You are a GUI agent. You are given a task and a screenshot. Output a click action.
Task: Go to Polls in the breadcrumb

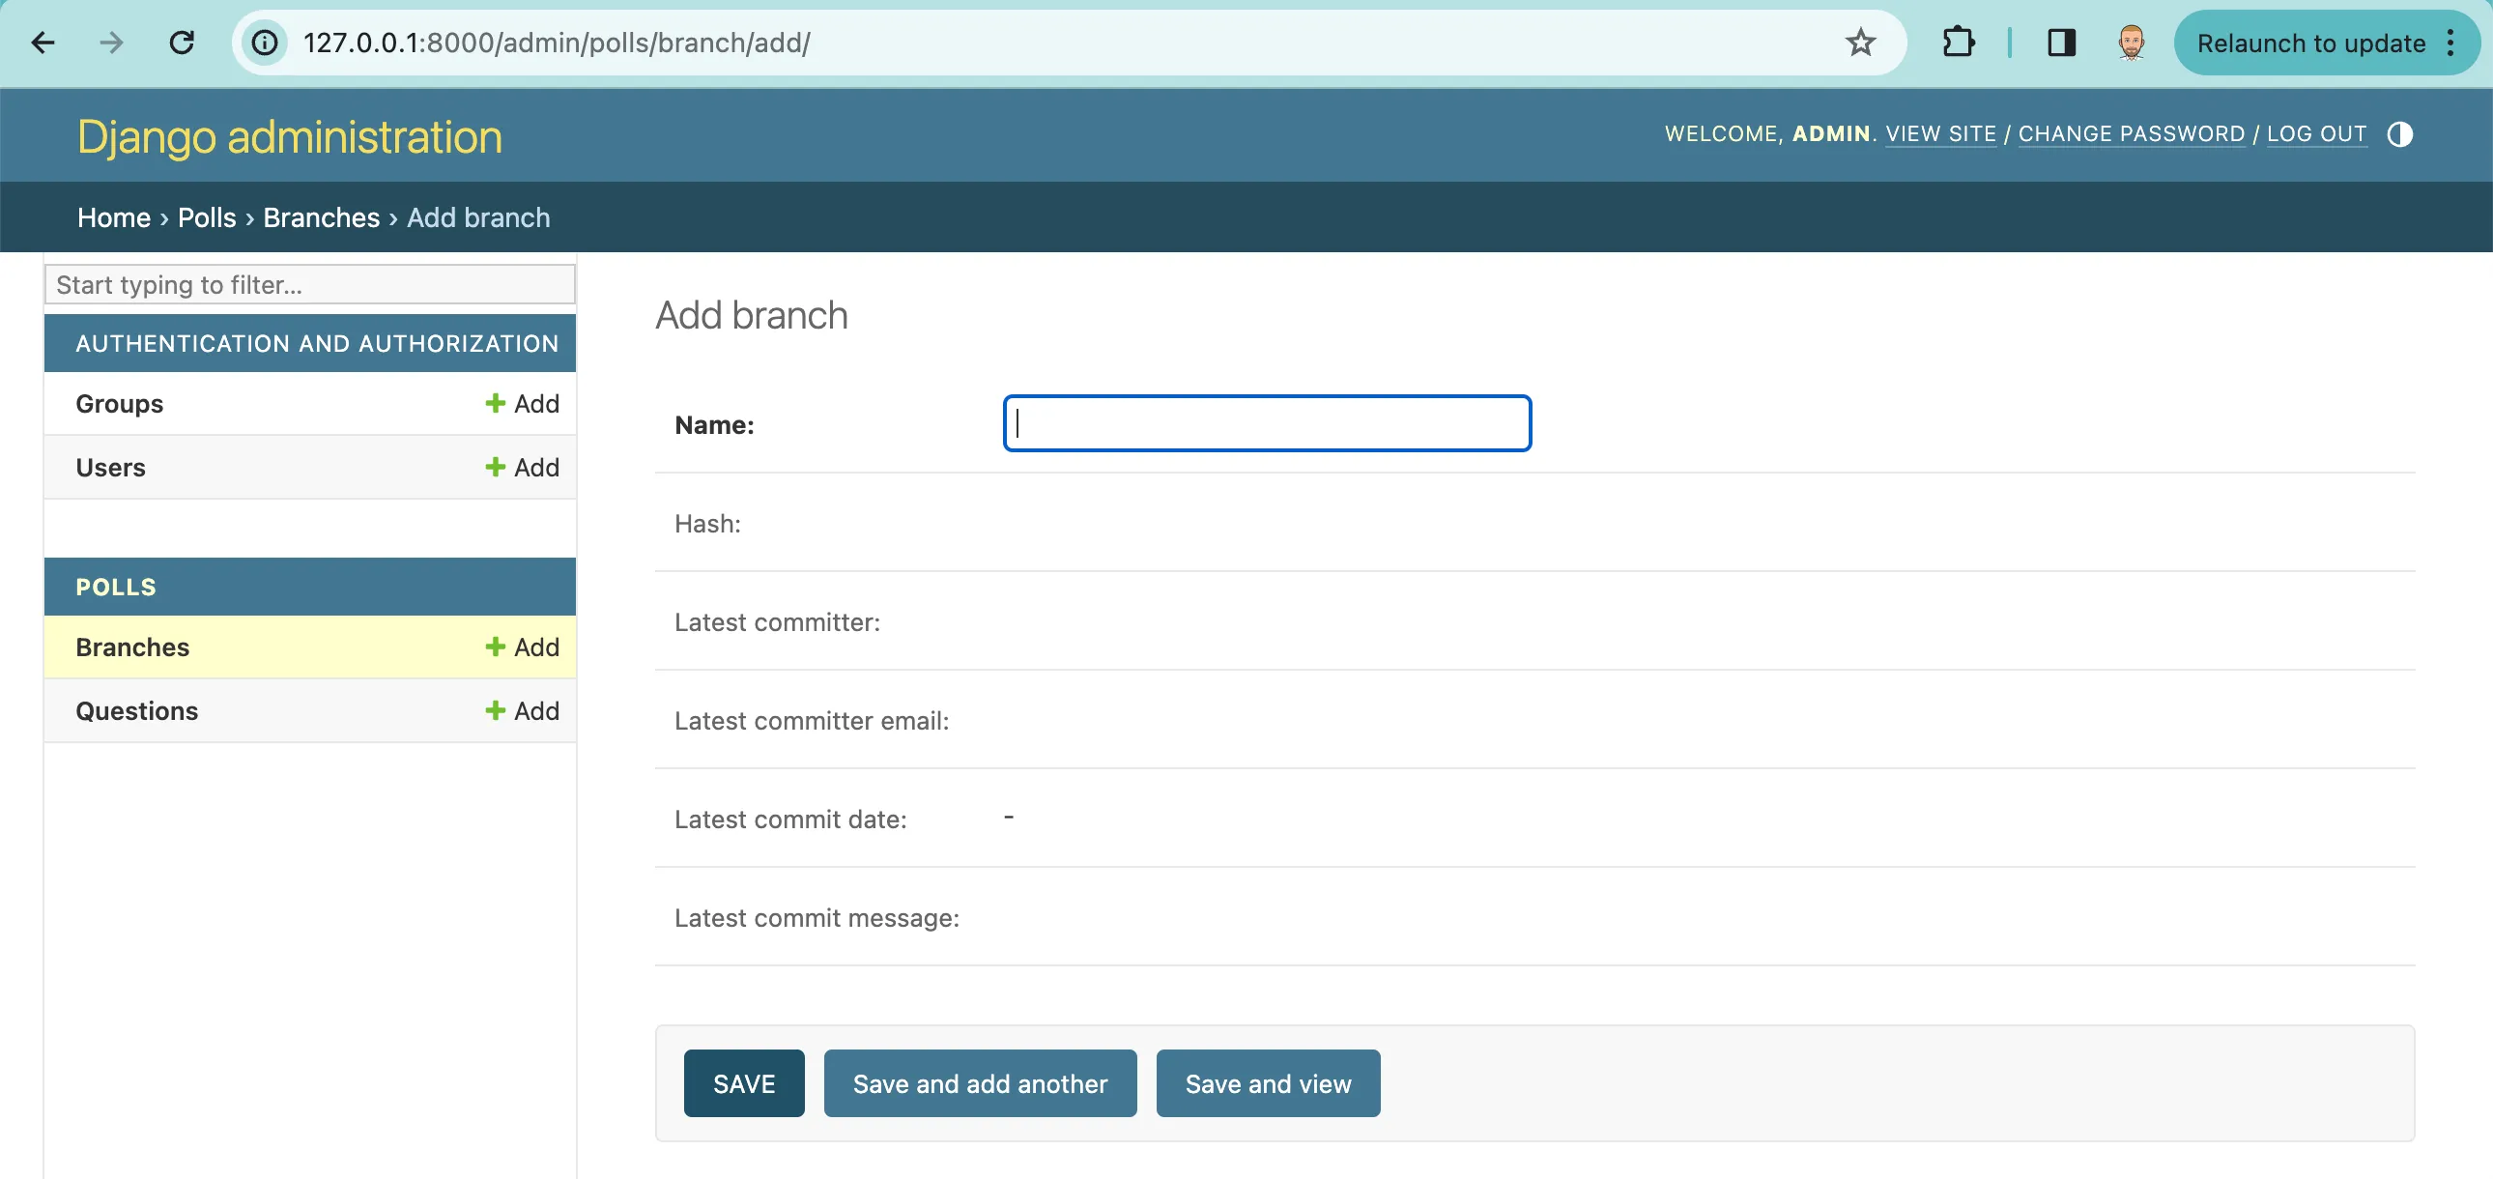pos(206,217)
